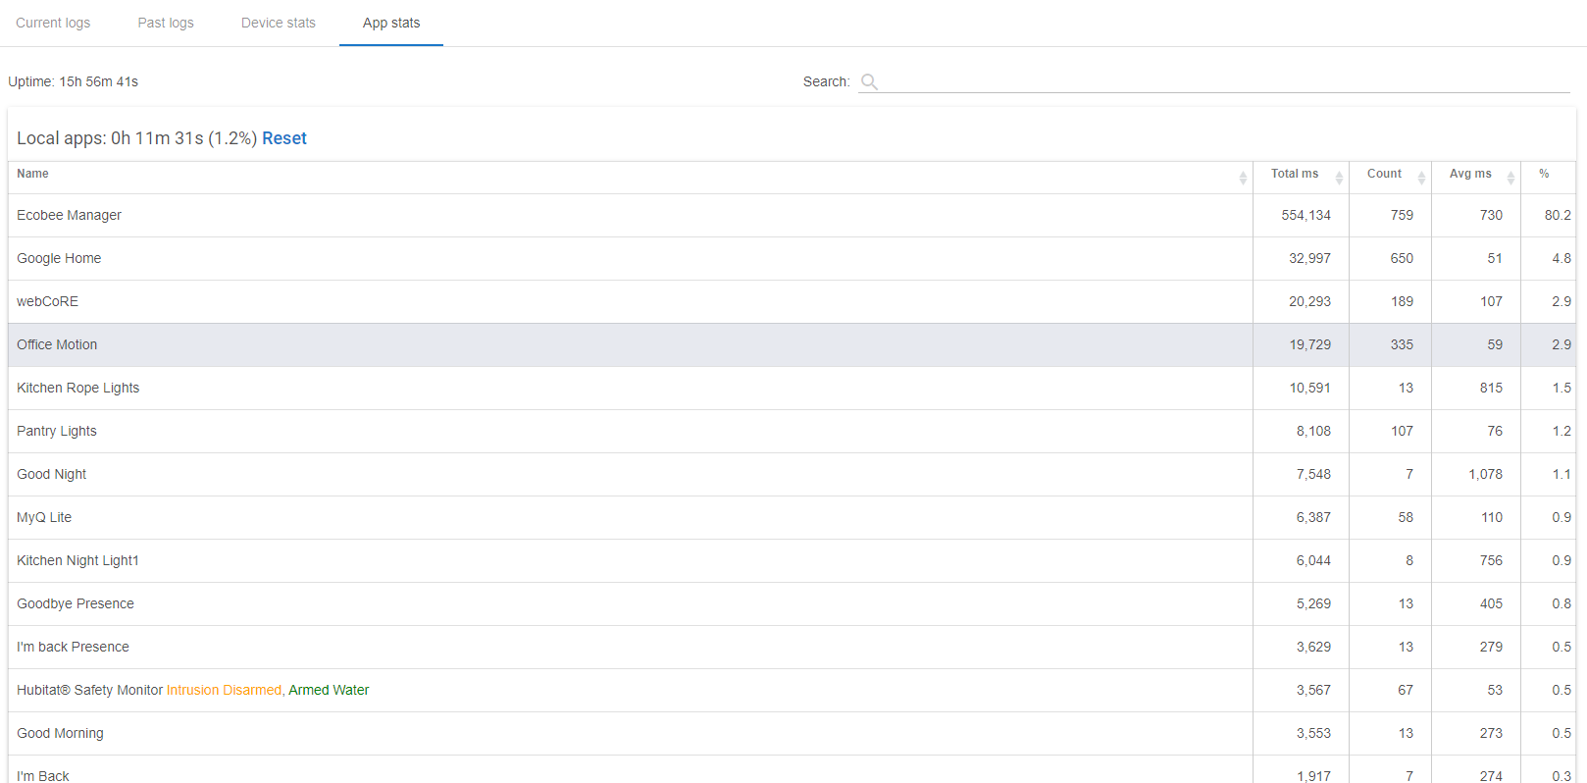Open the Current logs tab
Viewport: 1587px width, 783px height.
53,23
